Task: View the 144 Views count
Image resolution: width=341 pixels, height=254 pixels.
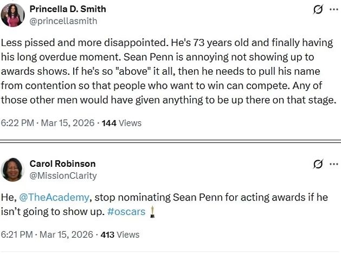Action: tap(121, 123)
